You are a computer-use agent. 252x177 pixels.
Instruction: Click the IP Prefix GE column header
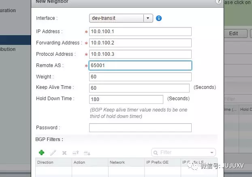coord(162,162)
